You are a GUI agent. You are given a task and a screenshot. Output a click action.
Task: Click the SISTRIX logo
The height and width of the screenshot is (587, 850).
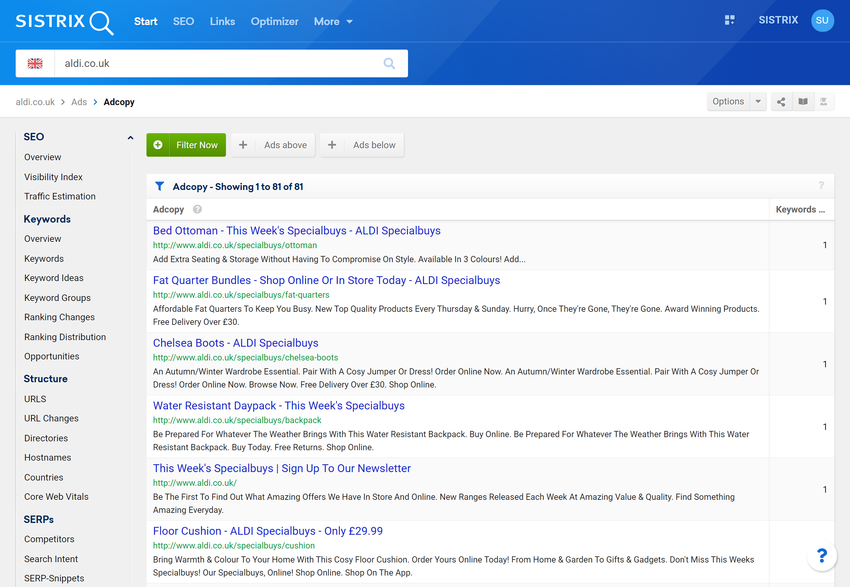[64, 22]
